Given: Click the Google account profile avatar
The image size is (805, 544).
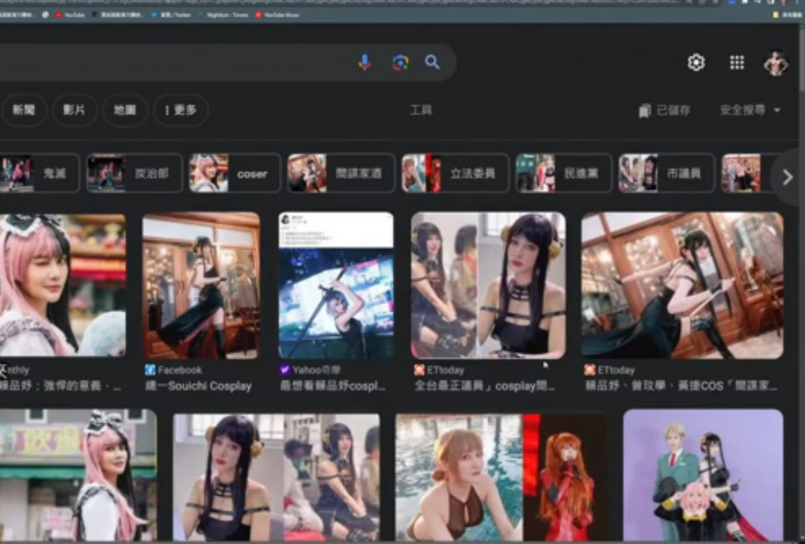Looking at the screenshot, I should [775, 63].
